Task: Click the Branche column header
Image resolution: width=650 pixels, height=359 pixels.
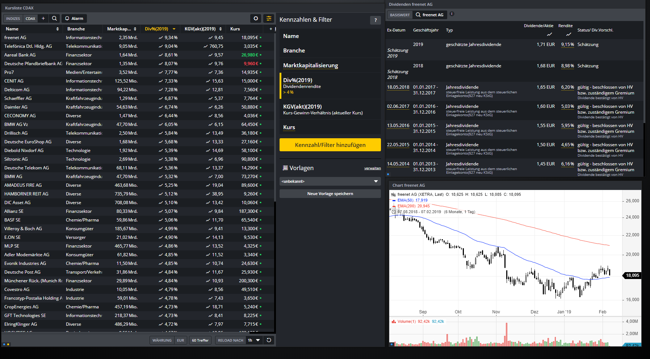Action: (x=76, y=29)
